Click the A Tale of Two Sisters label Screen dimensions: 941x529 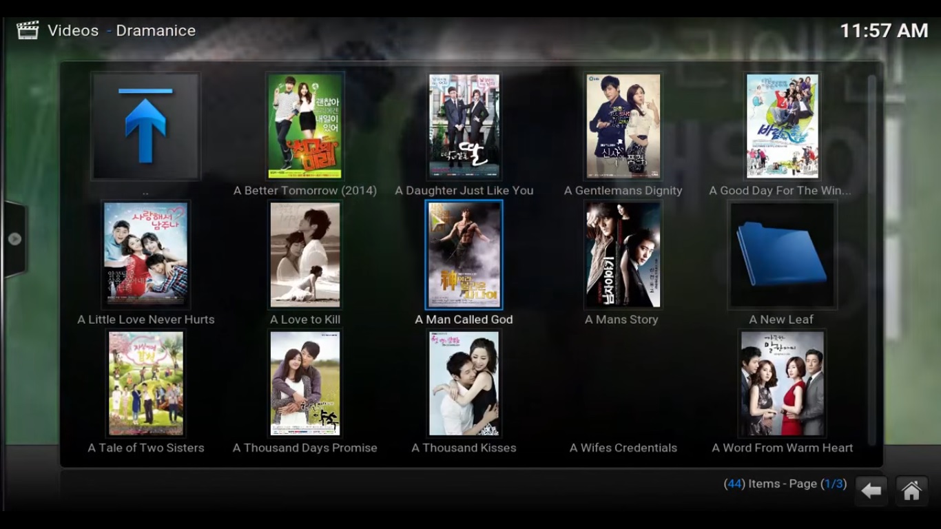pos(146,448)
